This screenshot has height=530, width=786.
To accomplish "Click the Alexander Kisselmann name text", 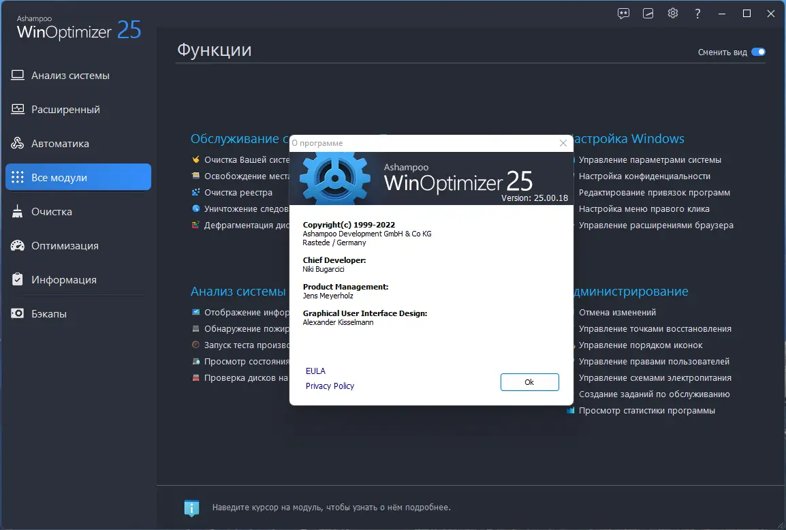I will coord(338,322).
